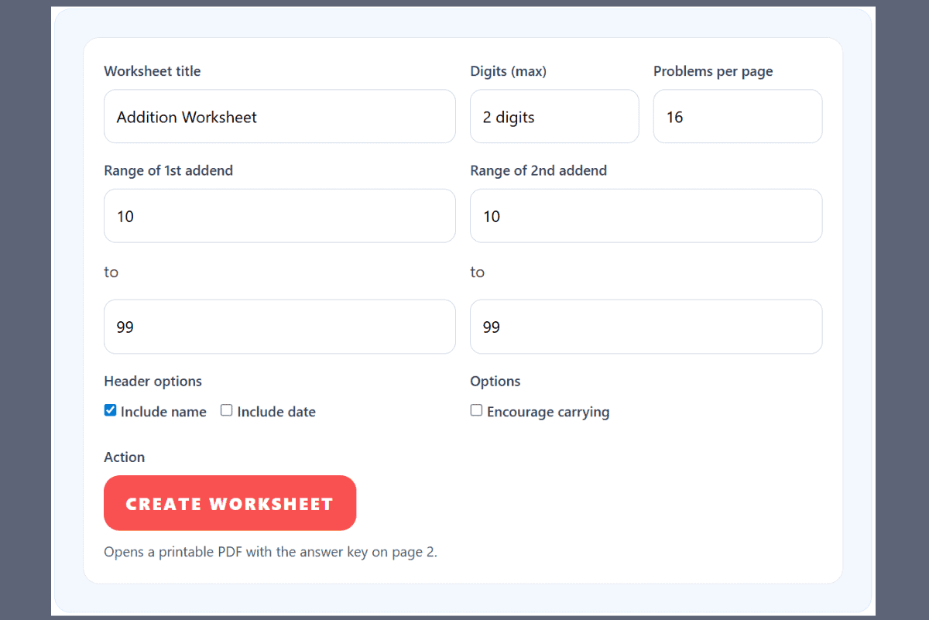Tick the Encourage carrying checkbox
This screenshot has height=620, width=929.
[477, 411]
